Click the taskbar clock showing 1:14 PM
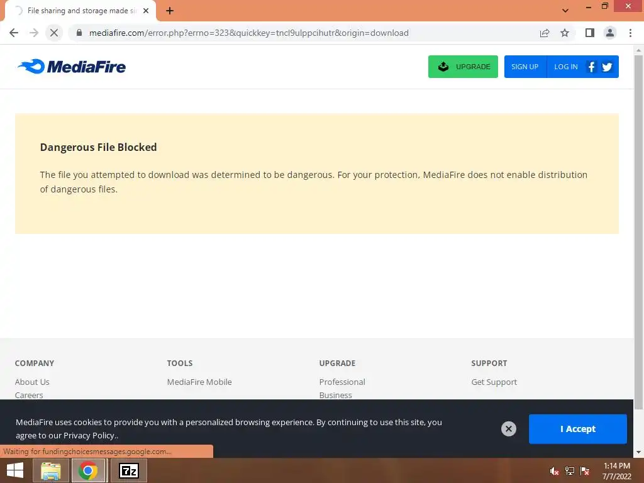The height and width of the screenshot is (483, 644). click(x=616, y=471)
